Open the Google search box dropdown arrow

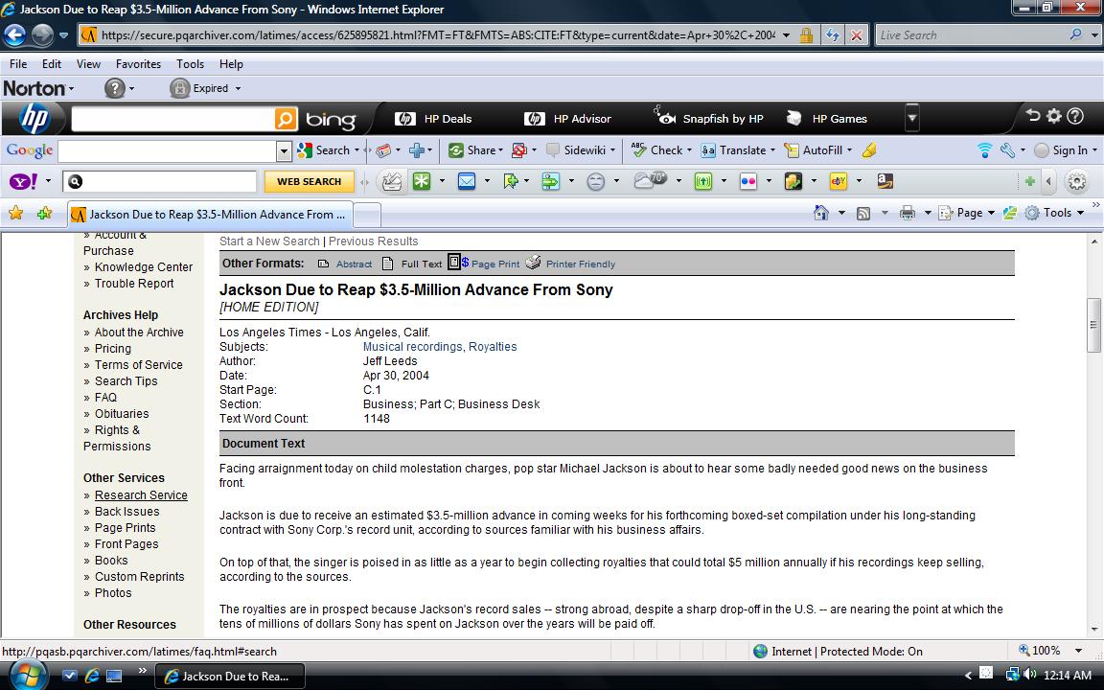[x=284, y=150]
